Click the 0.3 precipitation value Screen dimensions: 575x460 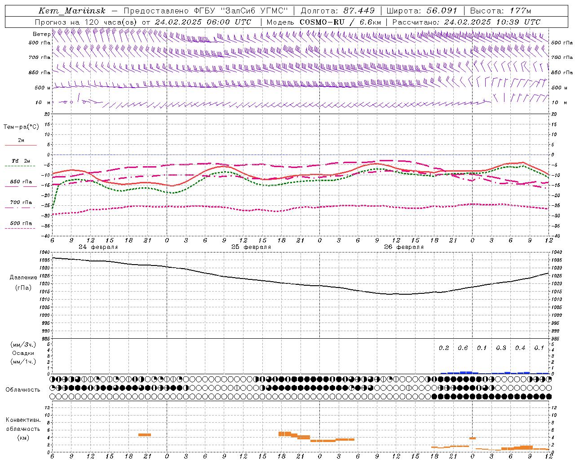(x=501, y=348)
